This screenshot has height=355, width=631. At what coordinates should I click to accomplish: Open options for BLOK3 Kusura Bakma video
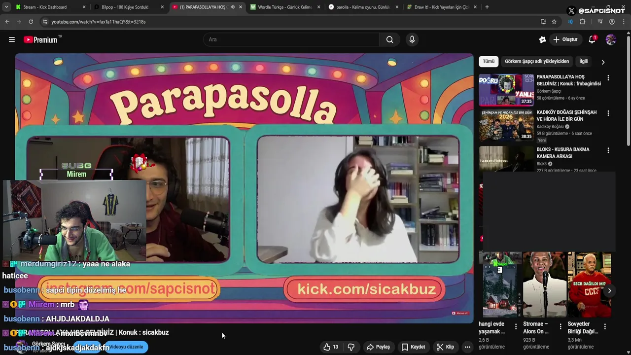tap(608, 150)
